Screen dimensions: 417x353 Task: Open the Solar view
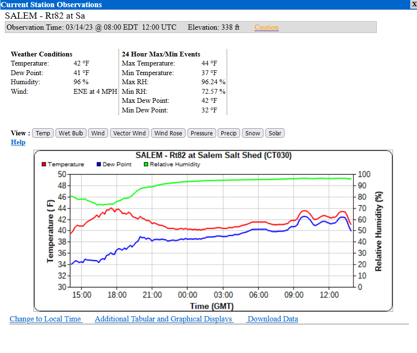point(275,133)
